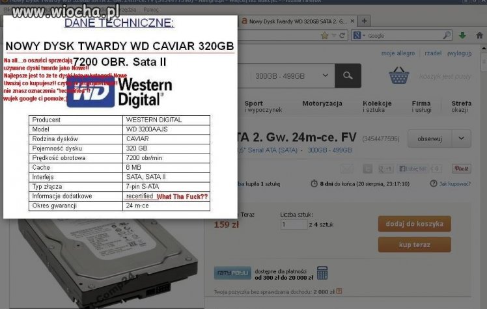Viewport: 487px width, 309px height.
Task: Open the moje allegro link
Action: coord(398,53)
